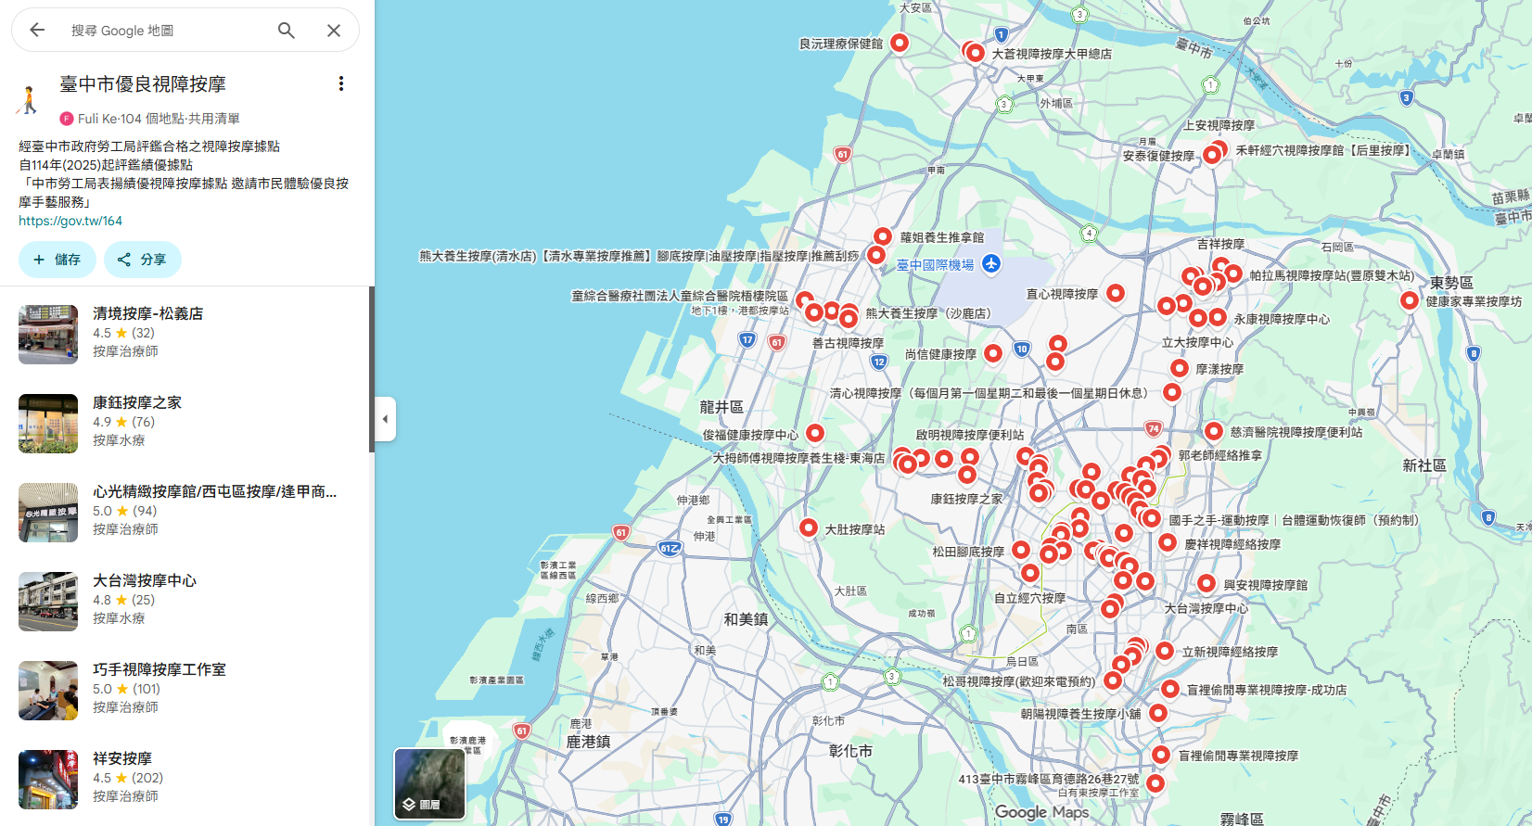Clear search with the X icon
This screenshot has height=826, width=1532.
(x=334, y=31)
